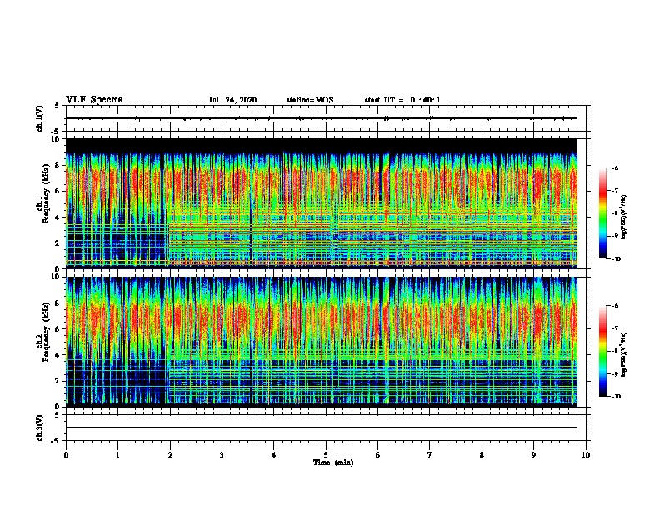Click the "8" frequency tick of ch.1 spectrogram
This screenshot has height=510, width=660.
(57, 165)
